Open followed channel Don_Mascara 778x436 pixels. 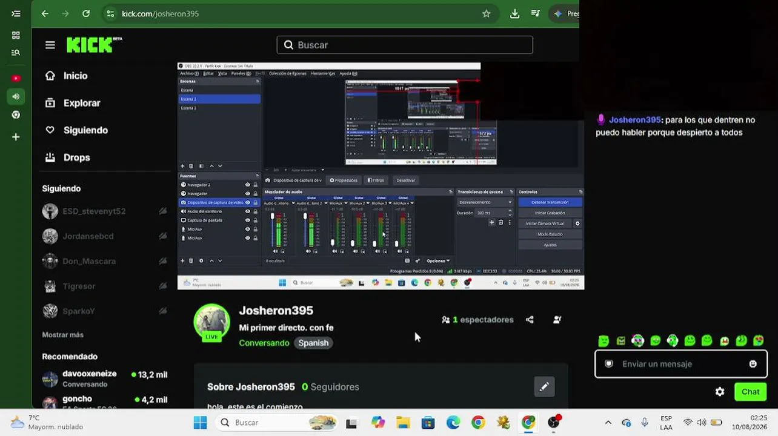[104, 261]
